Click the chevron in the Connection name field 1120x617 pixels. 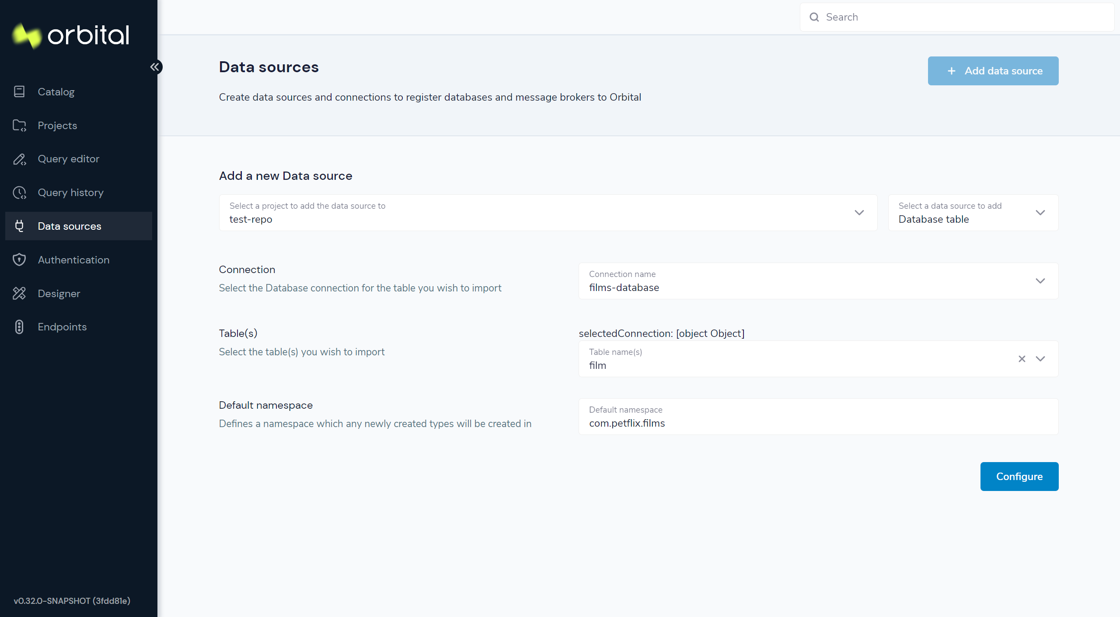click(x=1040, y=281)
